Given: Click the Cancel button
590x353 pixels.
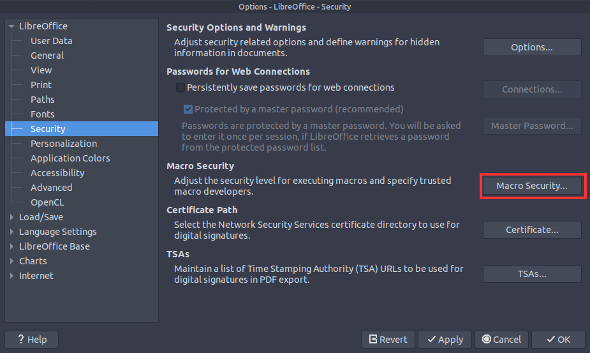Looking at the screenshot, I should (501, 340).
